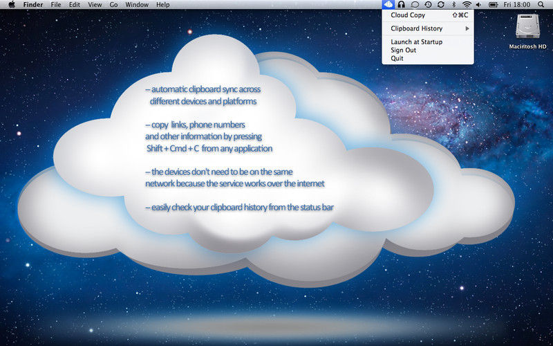
Task: Open the Apple menu
Action: tap(11, 5)
